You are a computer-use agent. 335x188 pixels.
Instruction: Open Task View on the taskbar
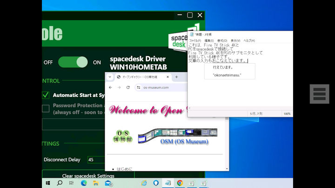(x=71, y=183)
